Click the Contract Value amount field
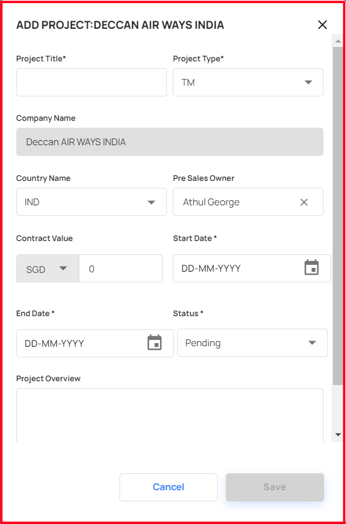This screenshot has width=346, height=524. tap(121, 269)
